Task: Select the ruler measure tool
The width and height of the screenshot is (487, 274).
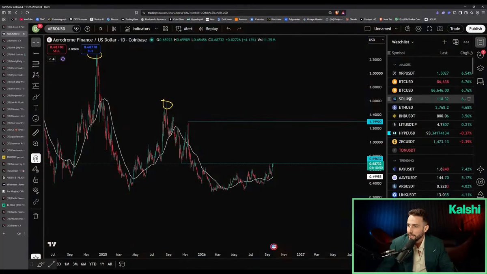Action: pos(36,133)
